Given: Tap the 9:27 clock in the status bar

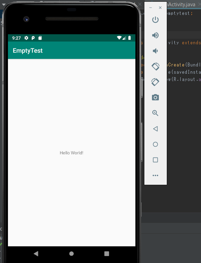Looking at the screenshot, I should pos(16,38).
